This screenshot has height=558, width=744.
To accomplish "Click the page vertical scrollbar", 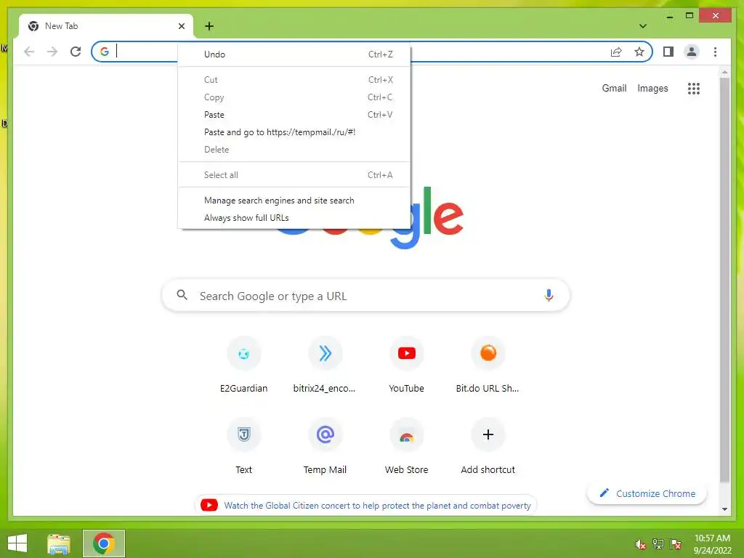I will (724, 280).
